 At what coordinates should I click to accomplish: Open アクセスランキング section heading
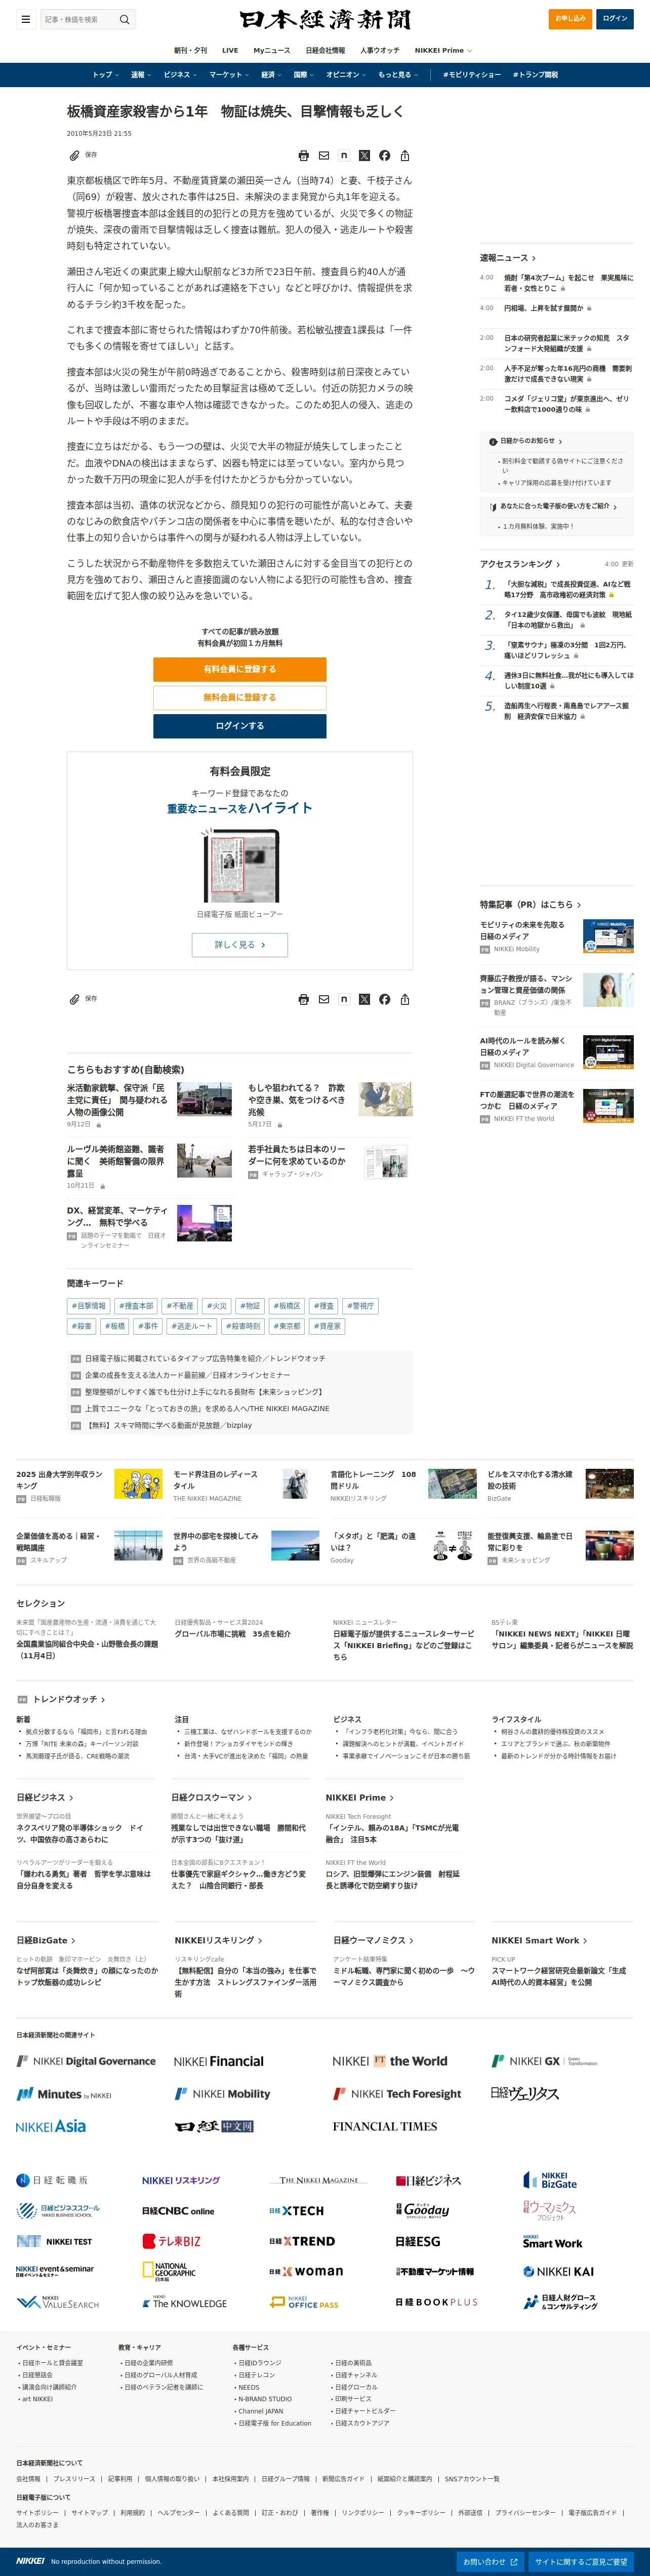click(520, 564)
